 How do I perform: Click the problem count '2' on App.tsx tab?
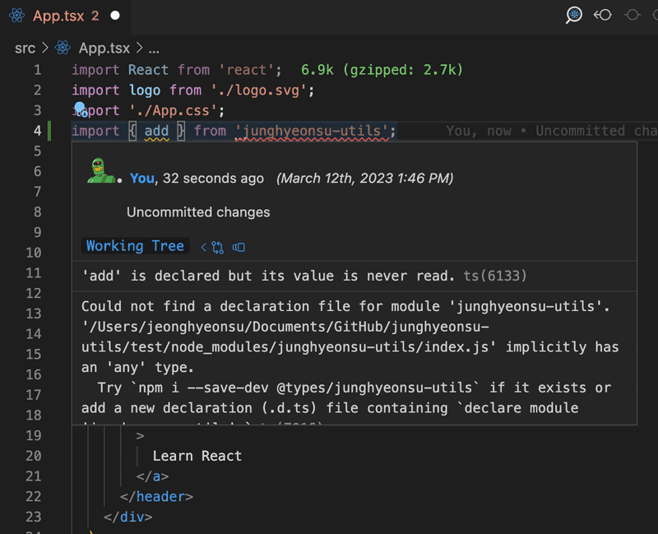(95, 16)
